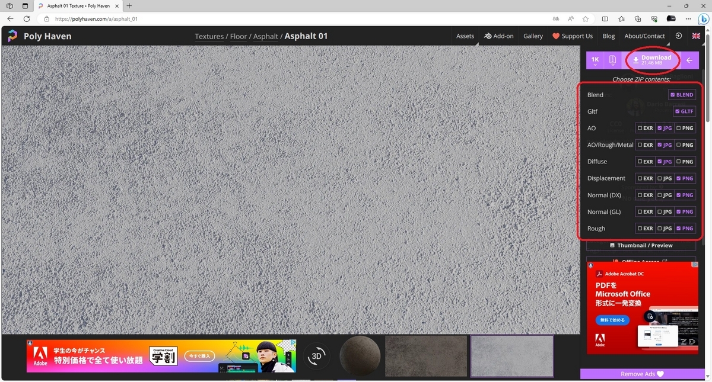712x382 pixels.
Task: Click the UK flag language icon
Action: pyautogui.click(x=695, y=36)
